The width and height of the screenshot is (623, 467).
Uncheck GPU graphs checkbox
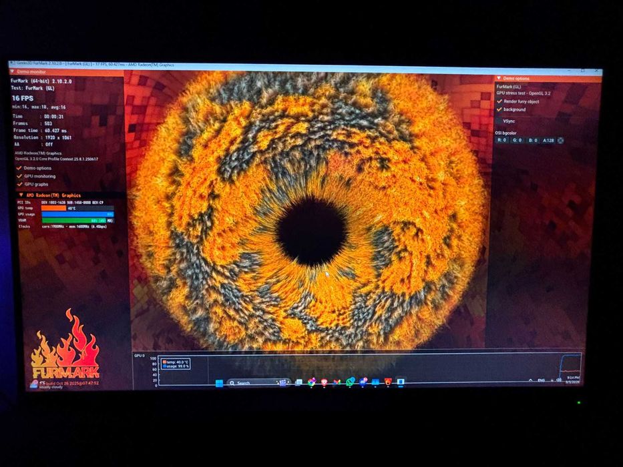click(19, 184)
